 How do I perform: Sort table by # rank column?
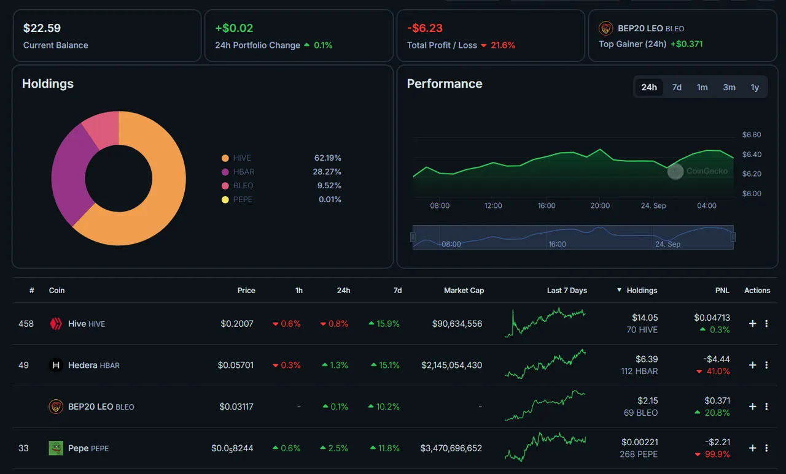31,291
